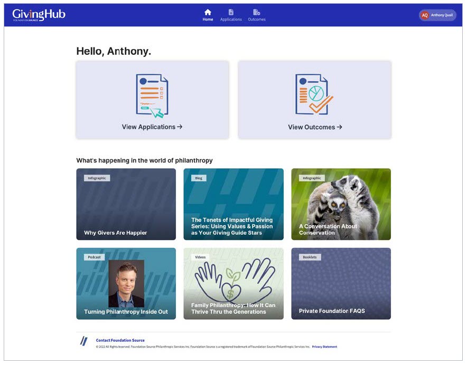Click the Home house icon
The image size is (467, 365).
pyautogui.click(x=208, y=12)
